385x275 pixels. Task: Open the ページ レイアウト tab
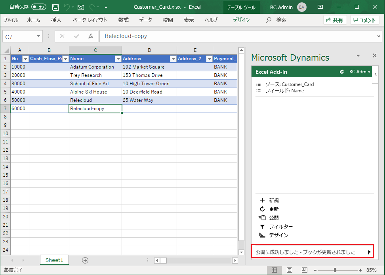[90, 20]
